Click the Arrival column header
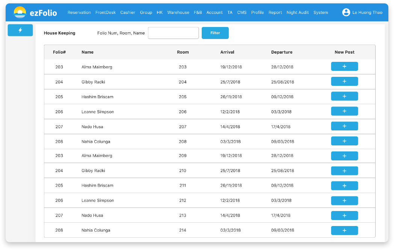This screenshot has height=250, width=394. tap(227, 52)
